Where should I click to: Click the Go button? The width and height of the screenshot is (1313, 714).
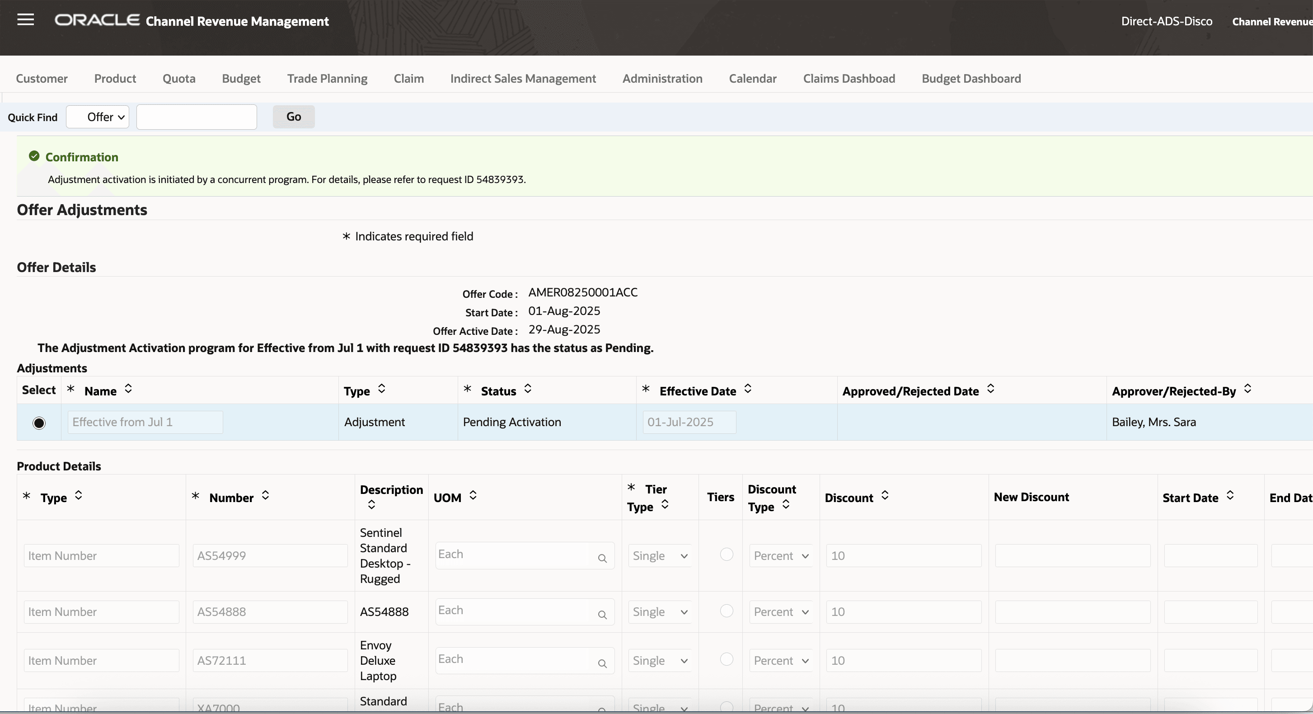point(294,117)
